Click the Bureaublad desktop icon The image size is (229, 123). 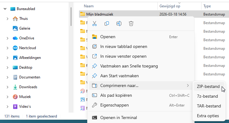13,9
